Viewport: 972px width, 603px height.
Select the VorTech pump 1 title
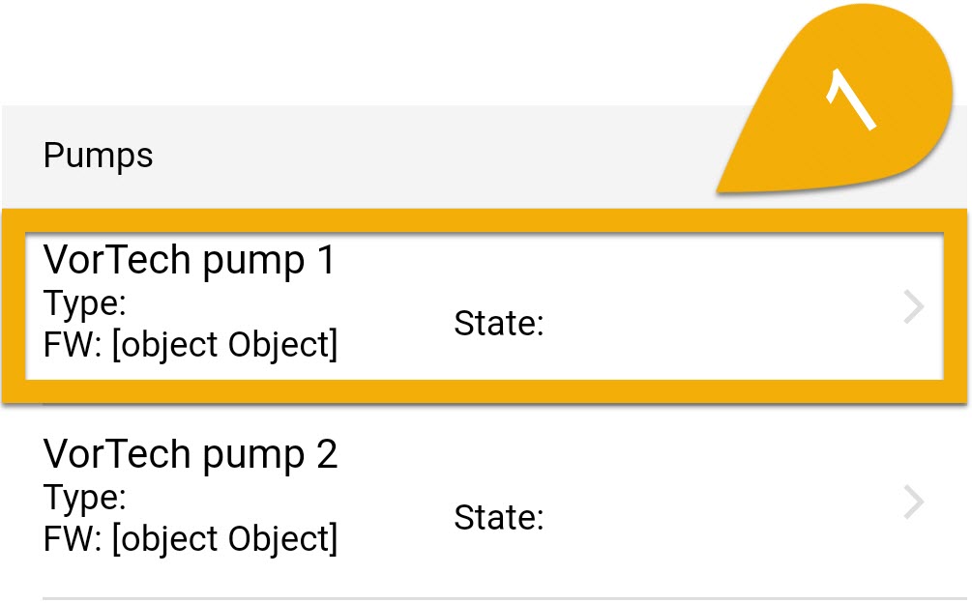[x=190, y=261]
